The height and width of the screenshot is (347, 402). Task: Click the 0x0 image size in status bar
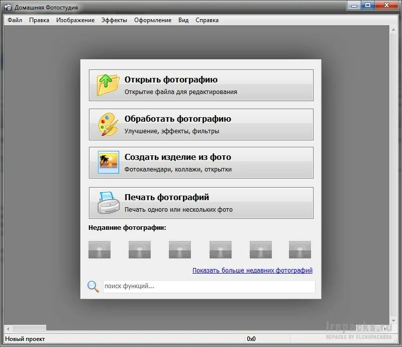(251, 339)
